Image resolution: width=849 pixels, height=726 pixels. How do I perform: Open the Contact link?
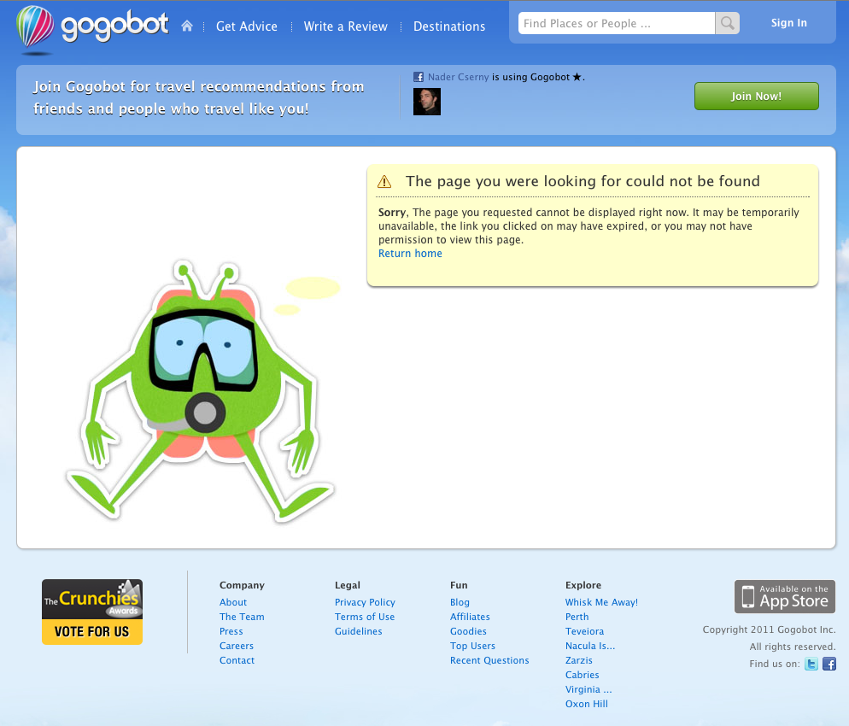pos(237,660)
